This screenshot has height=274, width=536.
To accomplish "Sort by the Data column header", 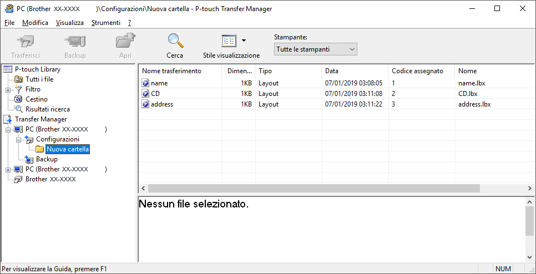I will tap(355, 71).
